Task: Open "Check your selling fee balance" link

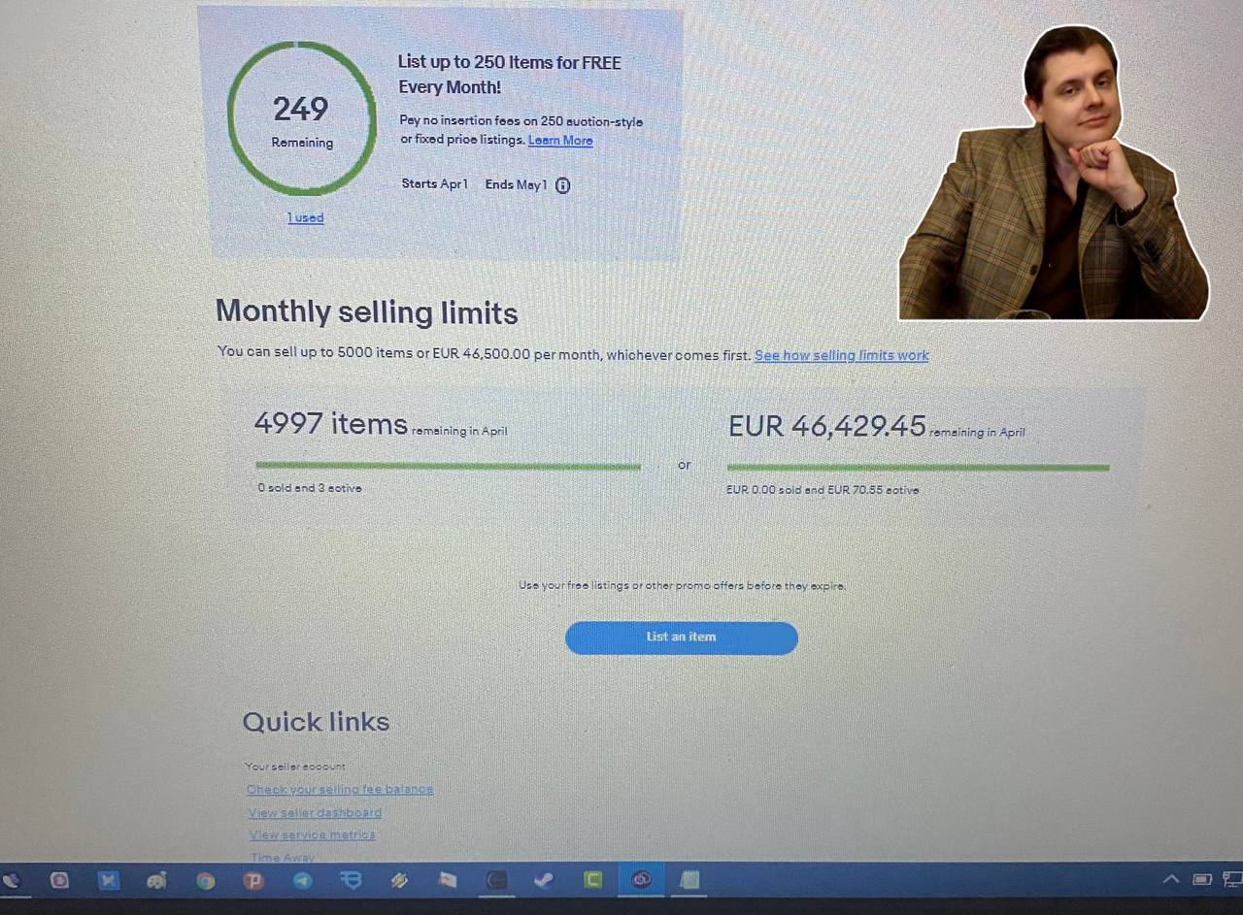Action: [x=340, y=789]
